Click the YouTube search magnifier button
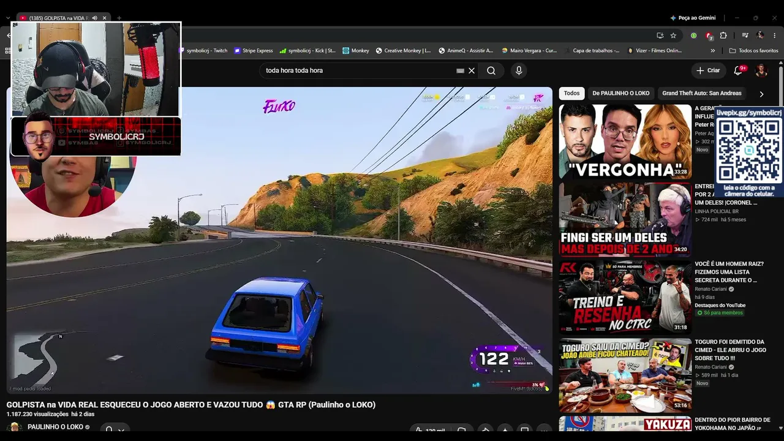 (491, 70)
